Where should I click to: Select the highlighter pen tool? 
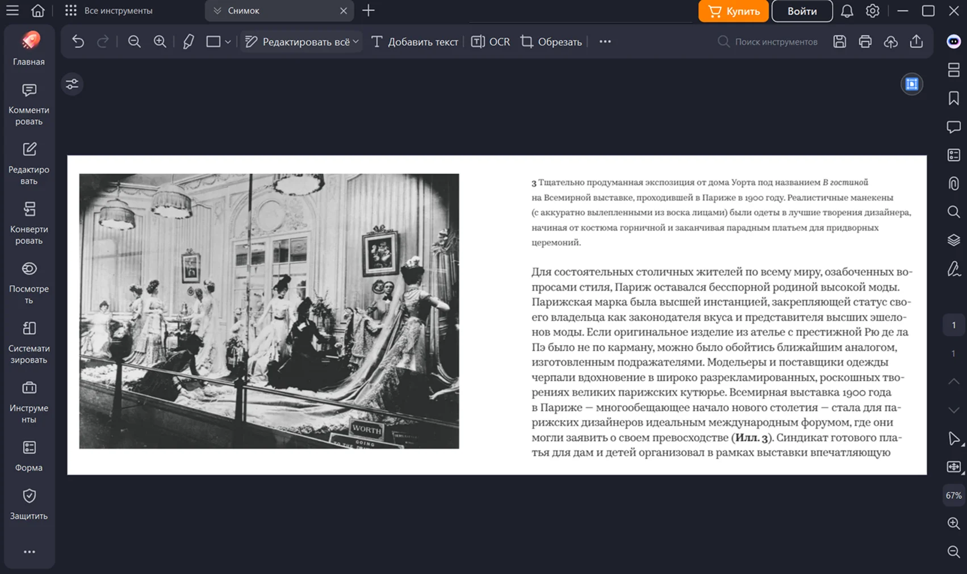click(x=189, y=41)
